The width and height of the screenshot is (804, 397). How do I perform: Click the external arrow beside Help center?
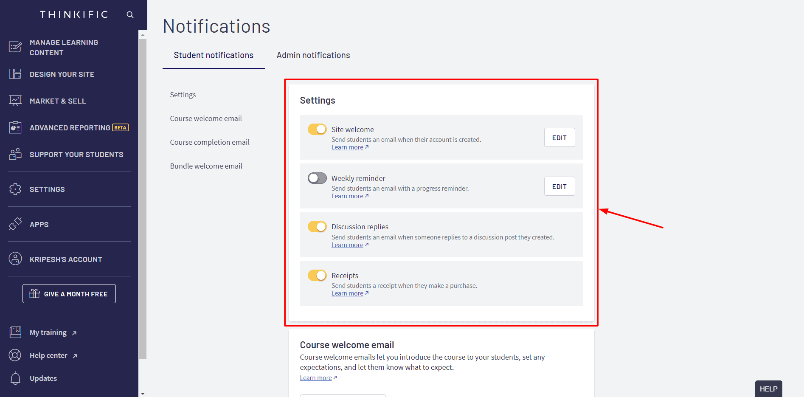pos(75,356)
